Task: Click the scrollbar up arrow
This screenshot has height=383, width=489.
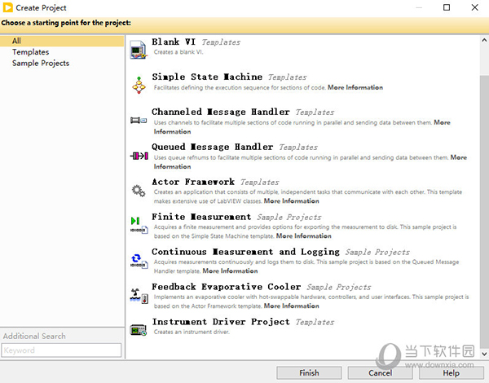Action: coord(484,40)
